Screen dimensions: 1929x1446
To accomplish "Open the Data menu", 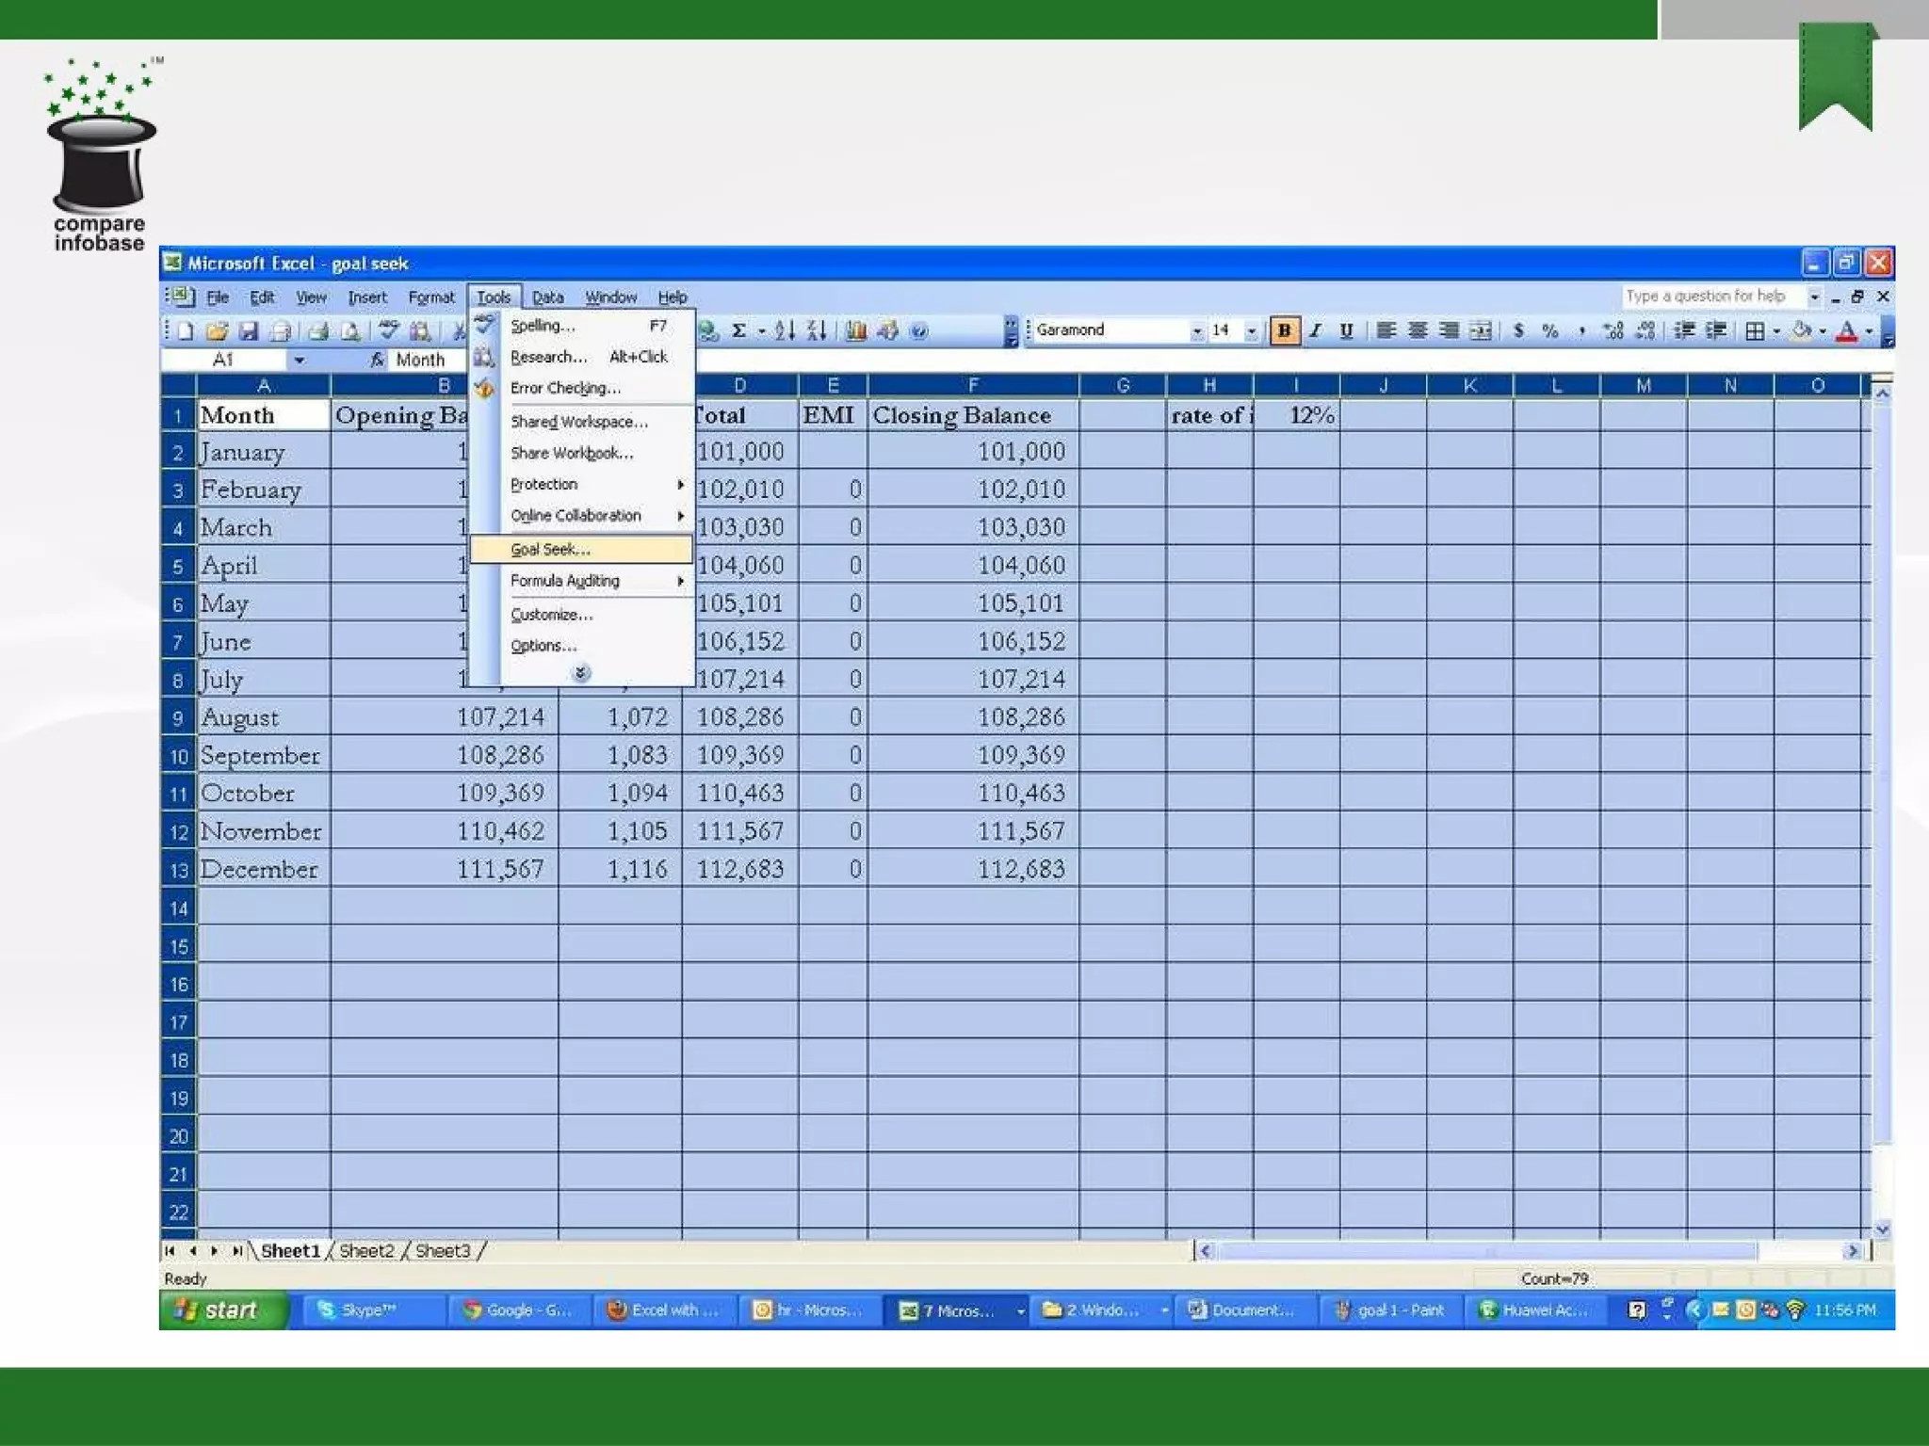I will [547, 297].
